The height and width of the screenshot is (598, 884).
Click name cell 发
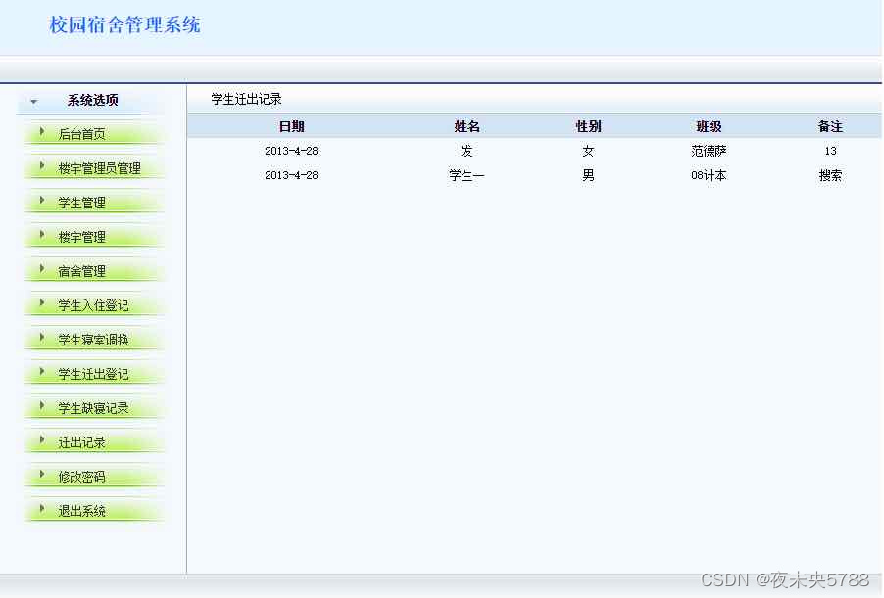tap(467, 151)
